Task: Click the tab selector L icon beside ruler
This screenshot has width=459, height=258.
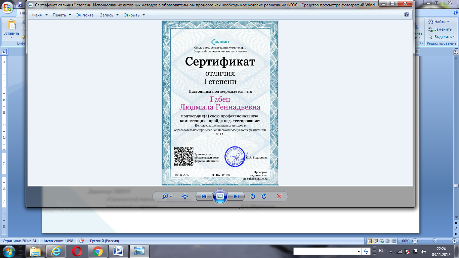Action: [4, 52]
